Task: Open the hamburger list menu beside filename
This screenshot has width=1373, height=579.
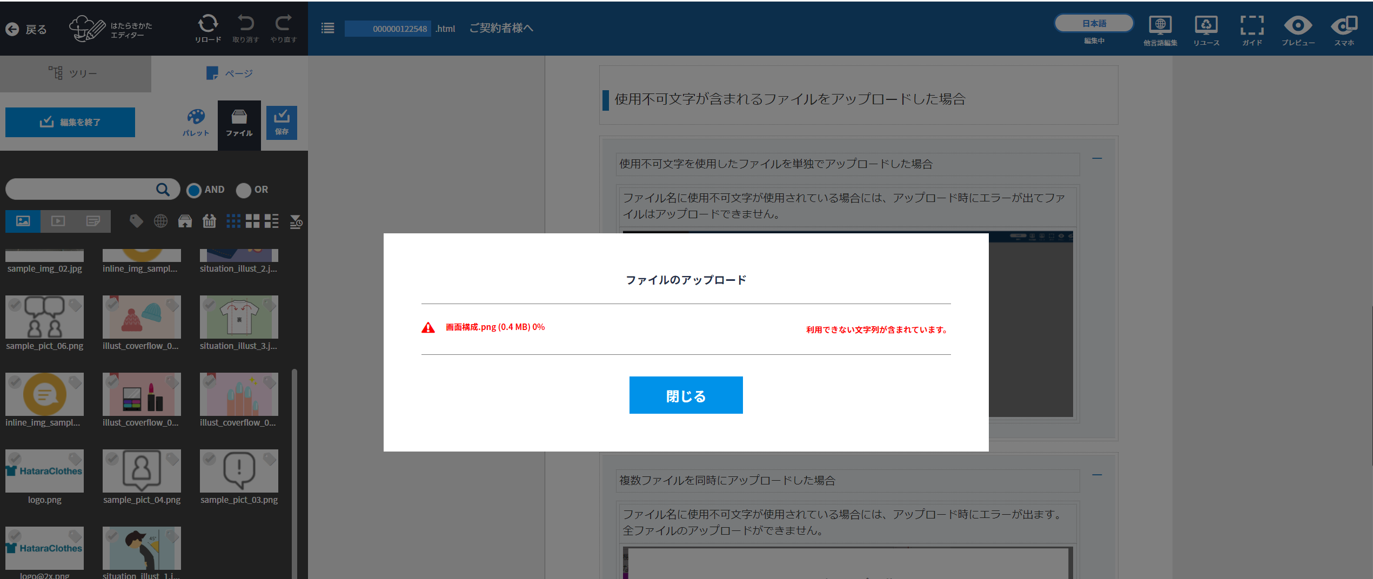Action: pyautogui.click(x=327, y=28)
